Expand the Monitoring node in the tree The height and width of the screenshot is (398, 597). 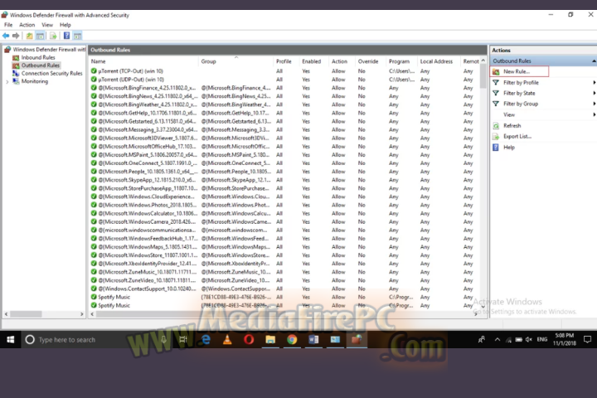click(7, 81)
